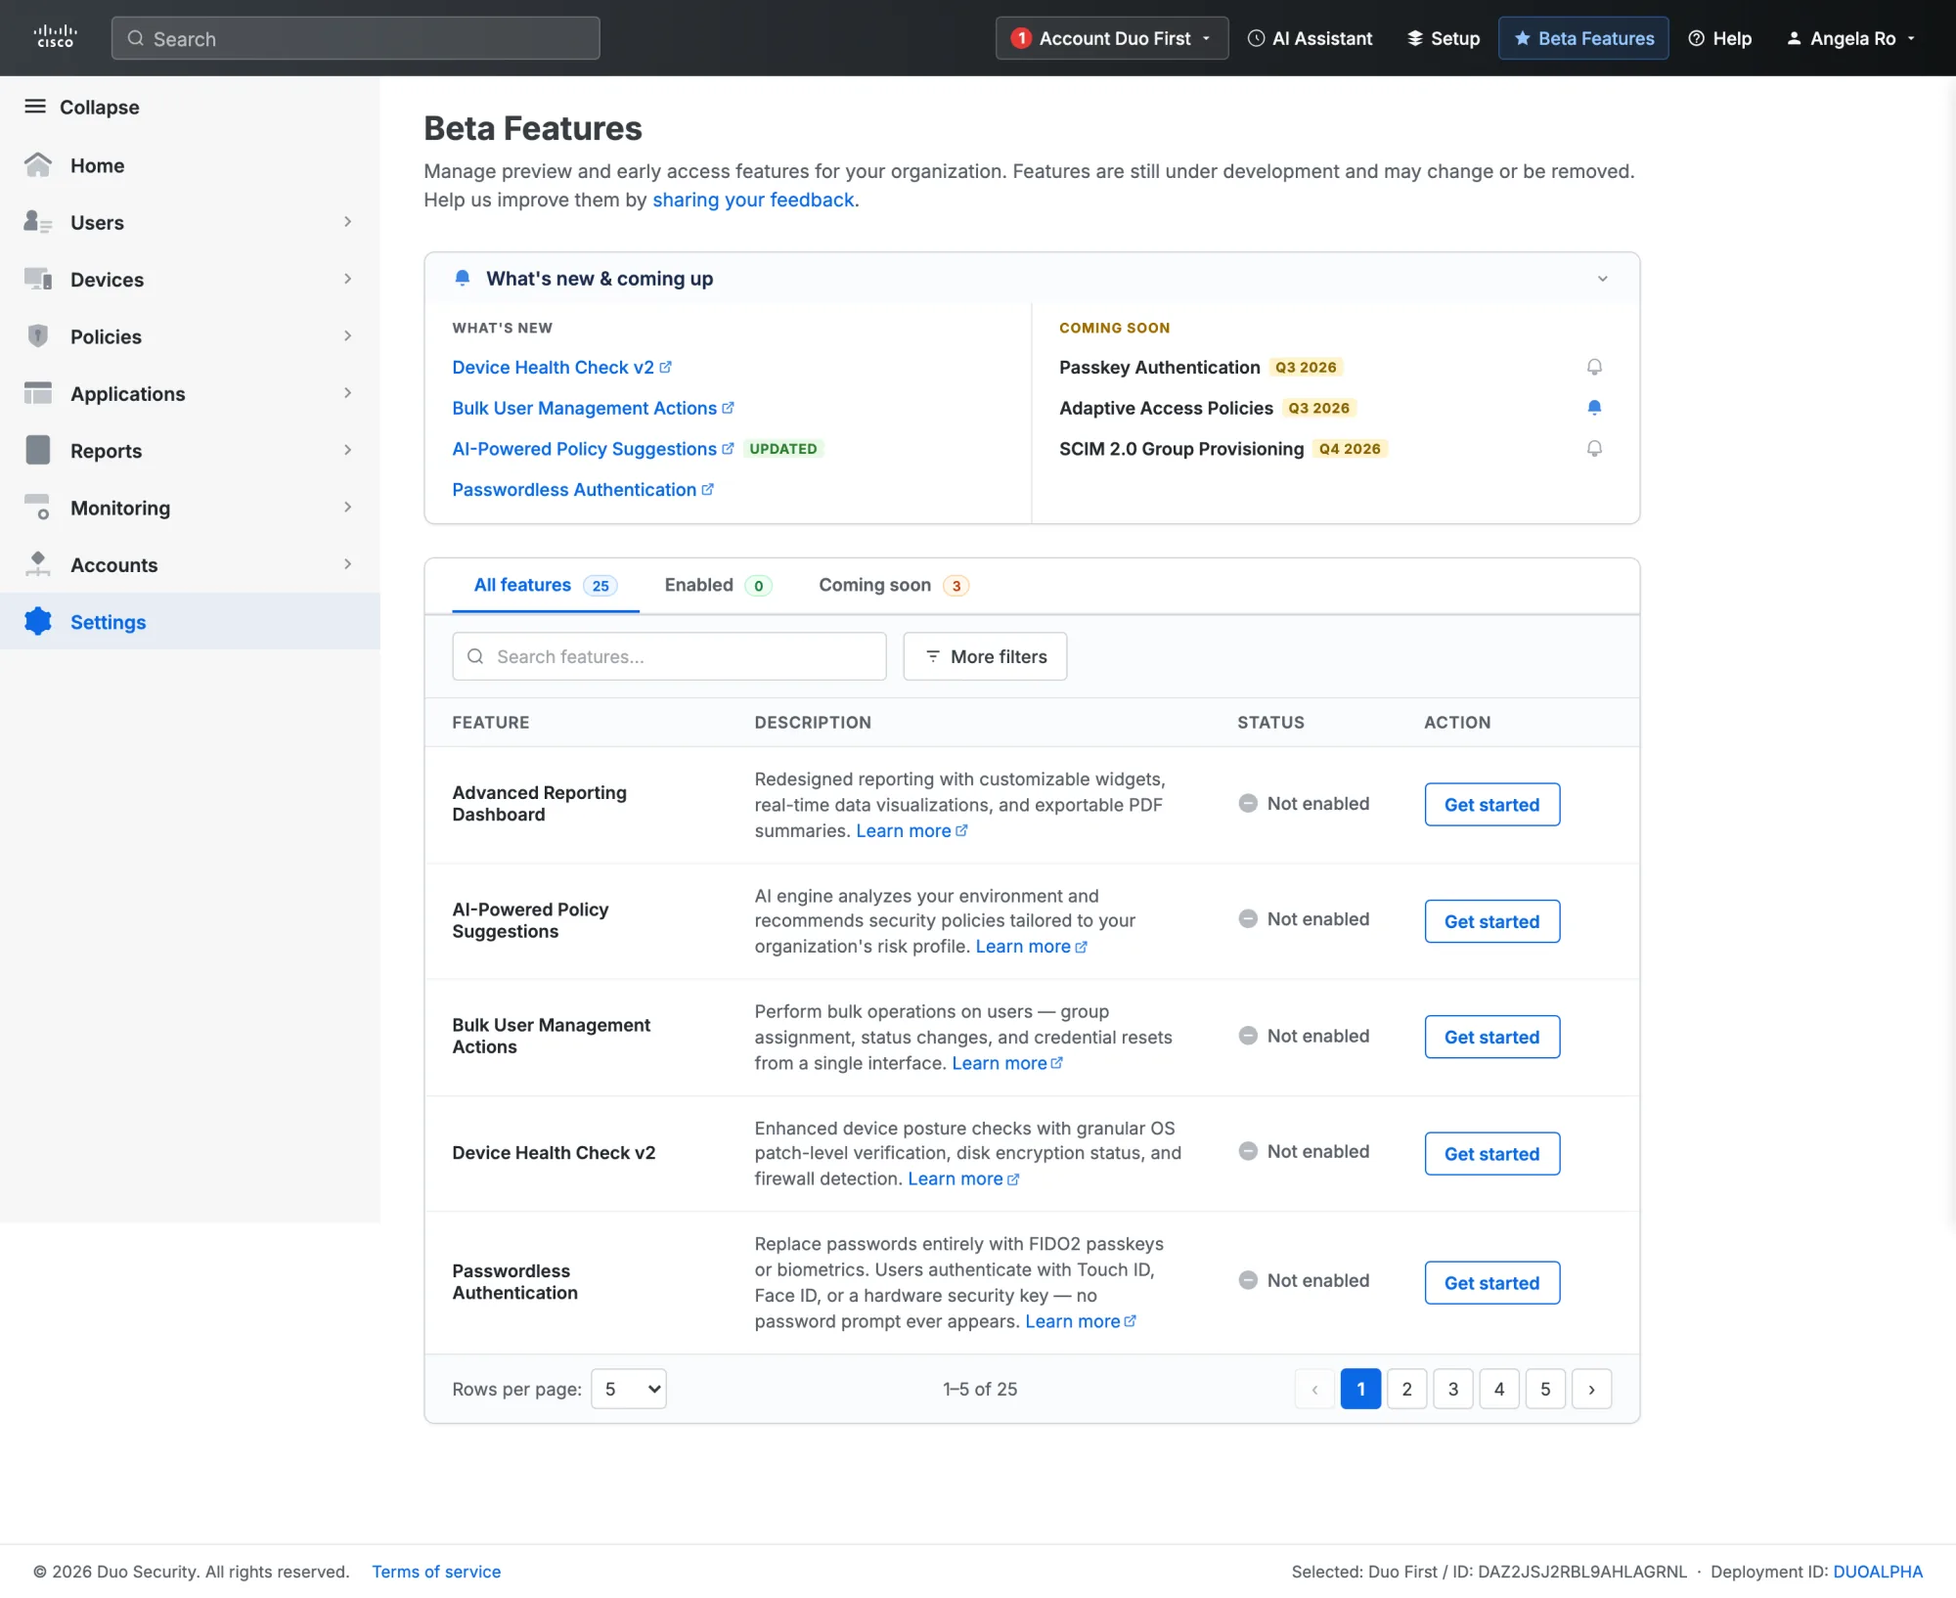Expand the Reports sidebar section
This screenshot has width=1956, height=1598.
[348, 450]
